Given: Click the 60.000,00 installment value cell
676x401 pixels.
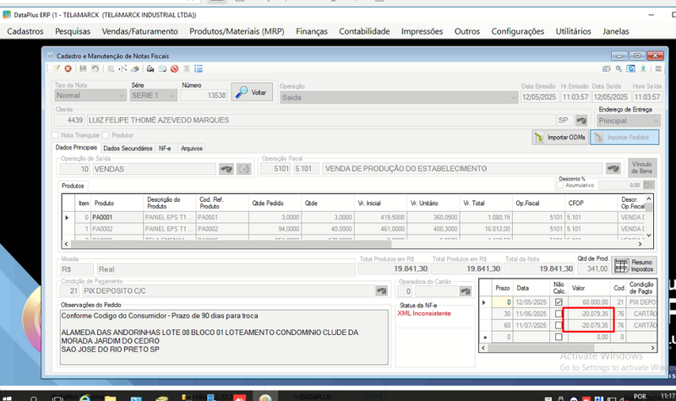Looking at the screenshot, I should (x=589, y=302).
